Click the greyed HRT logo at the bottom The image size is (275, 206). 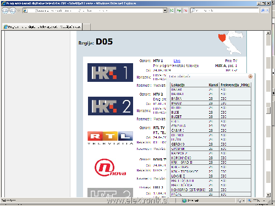(110, 192)
